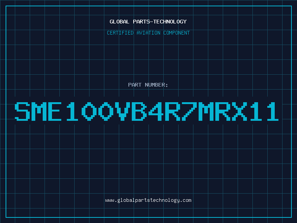Select the word CERTIFIED in the subtitle
Image resolution: width=297 pixels, height=223 pixels.
[x=120, y=33]
